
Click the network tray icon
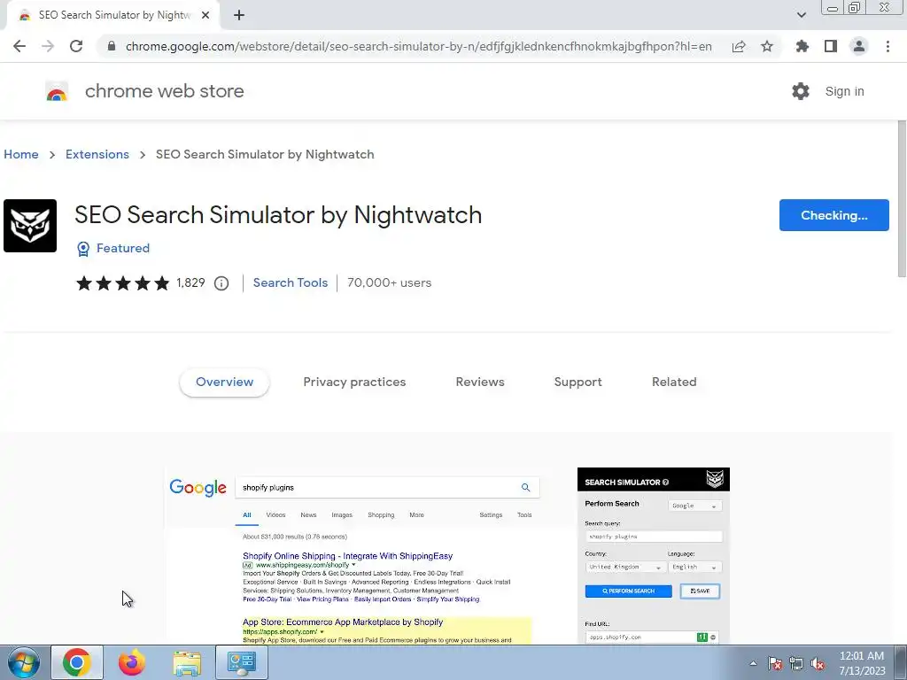point(796,663)
